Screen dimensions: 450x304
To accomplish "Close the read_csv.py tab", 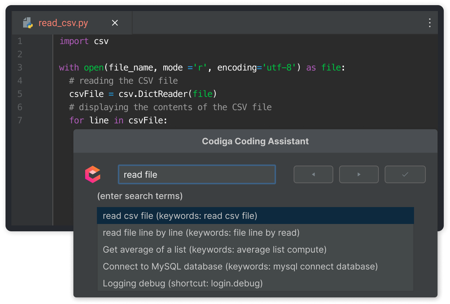I will coord(115,23).
